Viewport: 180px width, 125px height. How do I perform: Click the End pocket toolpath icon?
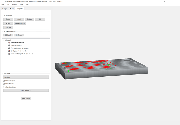tap(9, 51)
